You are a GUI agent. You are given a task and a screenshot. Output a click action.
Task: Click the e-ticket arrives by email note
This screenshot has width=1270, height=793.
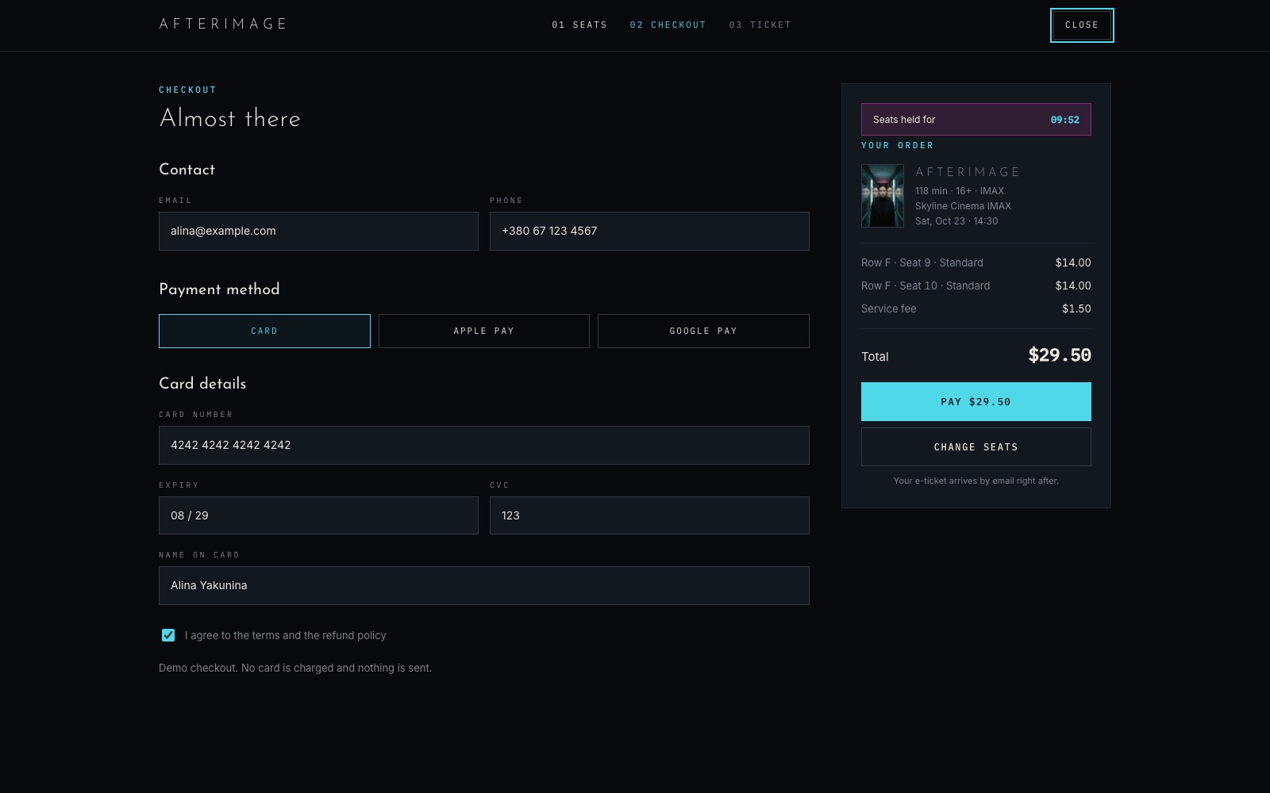(976, 481)
